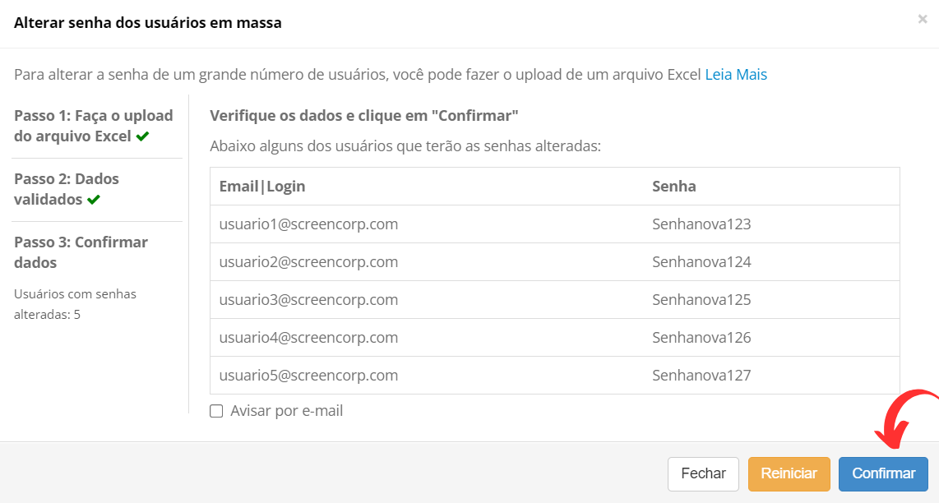Enable the Avisar por e-mail checkbox

pyautogui.click(x=216, y=411)
